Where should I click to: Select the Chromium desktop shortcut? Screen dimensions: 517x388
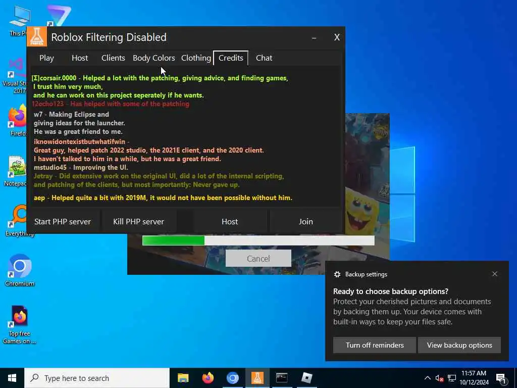click(20, 271)
